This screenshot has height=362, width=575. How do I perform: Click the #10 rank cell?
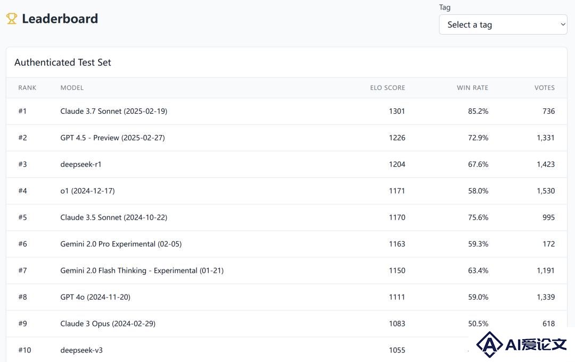click(24, 350)
